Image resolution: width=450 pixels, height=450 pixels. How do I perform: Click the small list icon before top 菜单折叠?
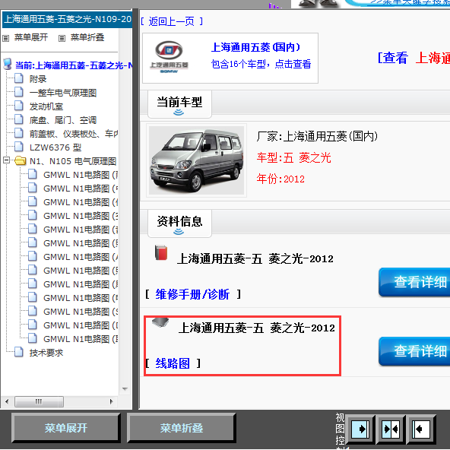(x=62, y=38)
